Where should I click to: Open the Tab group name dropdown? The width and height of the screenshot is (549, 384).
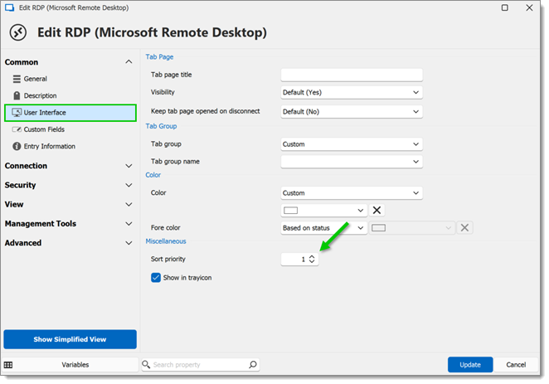(x=352, y=162)
